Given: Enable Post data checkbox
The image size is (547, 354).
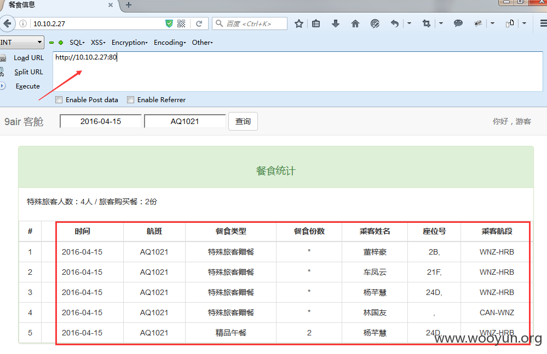Looking at the screenshot, I should click(59, 100).
